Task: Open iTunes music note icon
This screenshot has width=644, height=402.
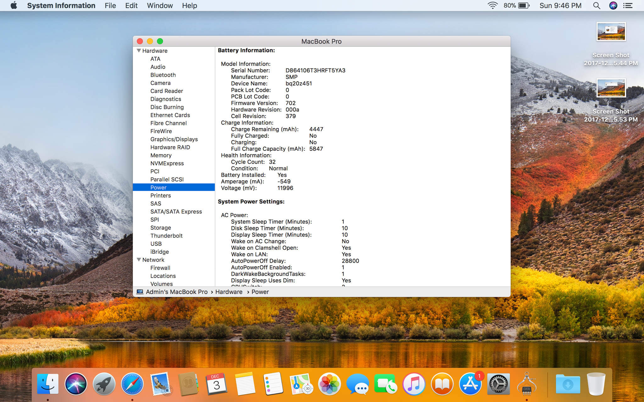Action: click(414, 383)
